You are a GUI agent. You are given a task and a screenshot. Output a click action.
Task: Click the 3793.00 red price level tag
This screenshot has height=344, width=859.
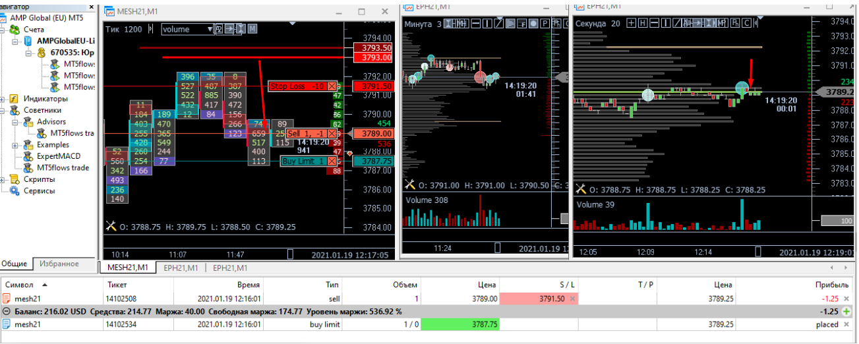coord(372,58)
